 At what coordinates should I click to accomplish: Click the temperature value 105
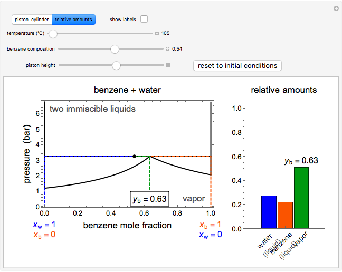tap(166, 34)
